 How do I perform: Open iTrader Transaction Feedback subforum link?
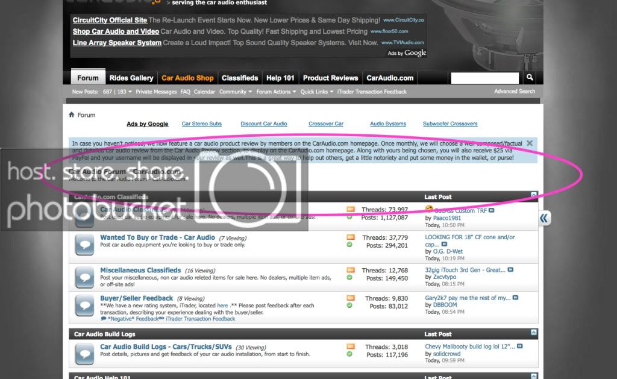[x=200, y=319]
